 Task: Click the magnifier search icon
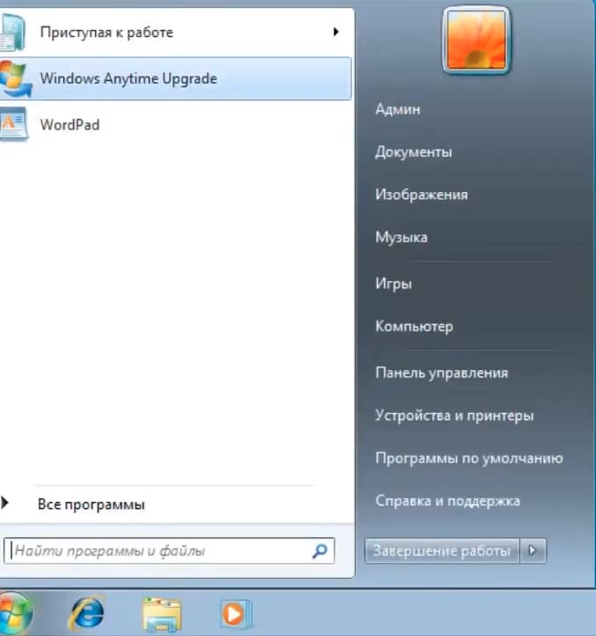[319, 551]
